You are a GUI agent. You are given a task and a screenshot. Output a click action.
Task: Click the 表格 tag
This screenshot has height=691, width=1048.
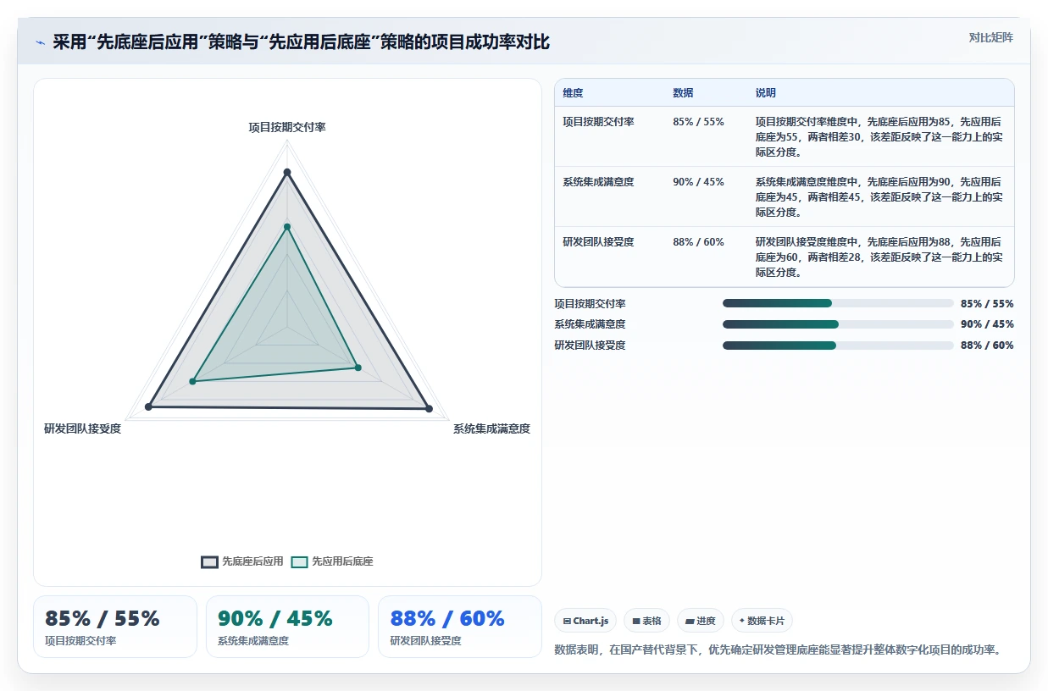(646, 621)
